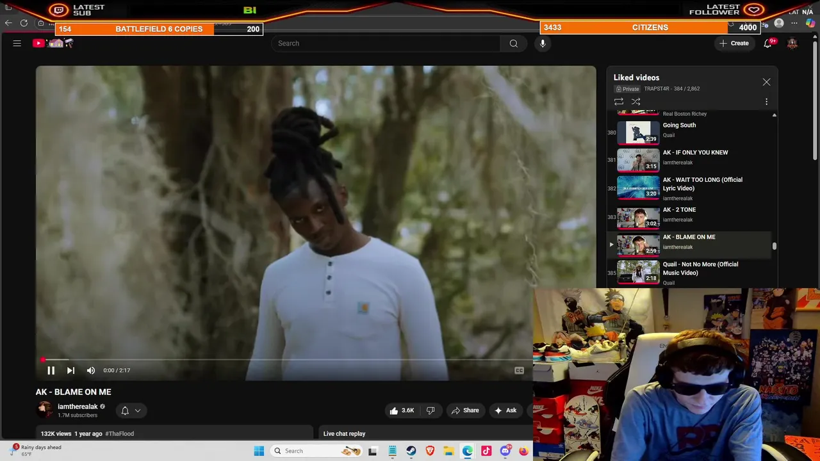Open the browser profile icon
Image resolution: width=820 pixels, height=461 pixels.
779,23
